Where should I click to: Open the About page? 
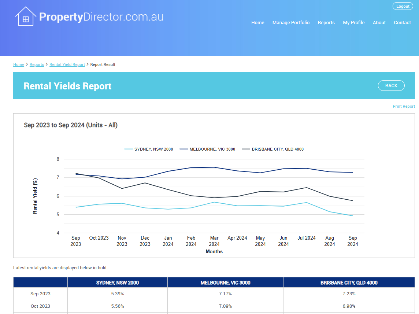379,22
